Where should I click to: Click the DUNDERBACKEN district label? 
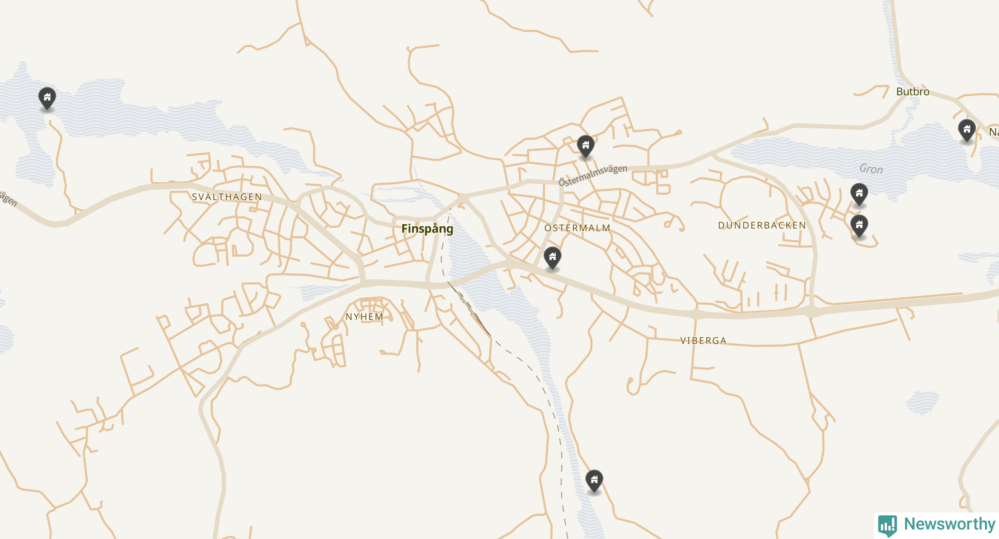[762, 225]
